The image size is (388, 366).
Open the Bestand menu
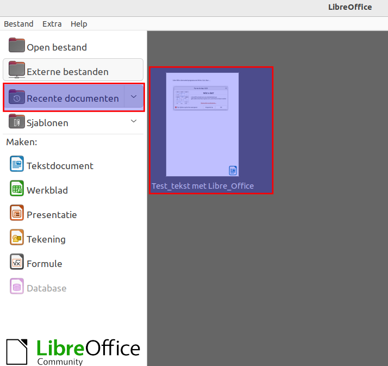[x=18, y=24]
